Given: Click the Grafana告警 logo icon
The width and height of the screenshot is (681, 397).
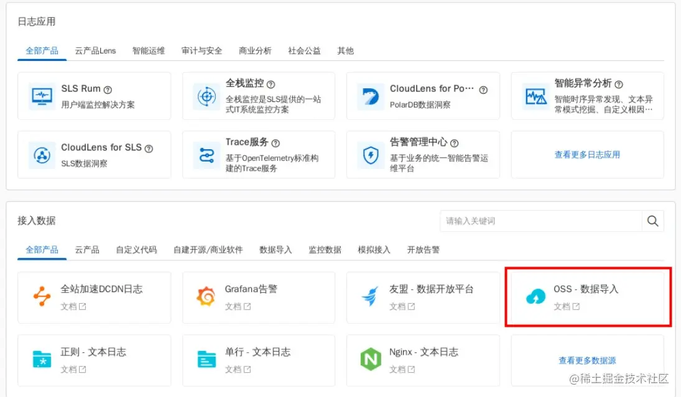Looking at the screenshot, I should click(x=206, y=296).
